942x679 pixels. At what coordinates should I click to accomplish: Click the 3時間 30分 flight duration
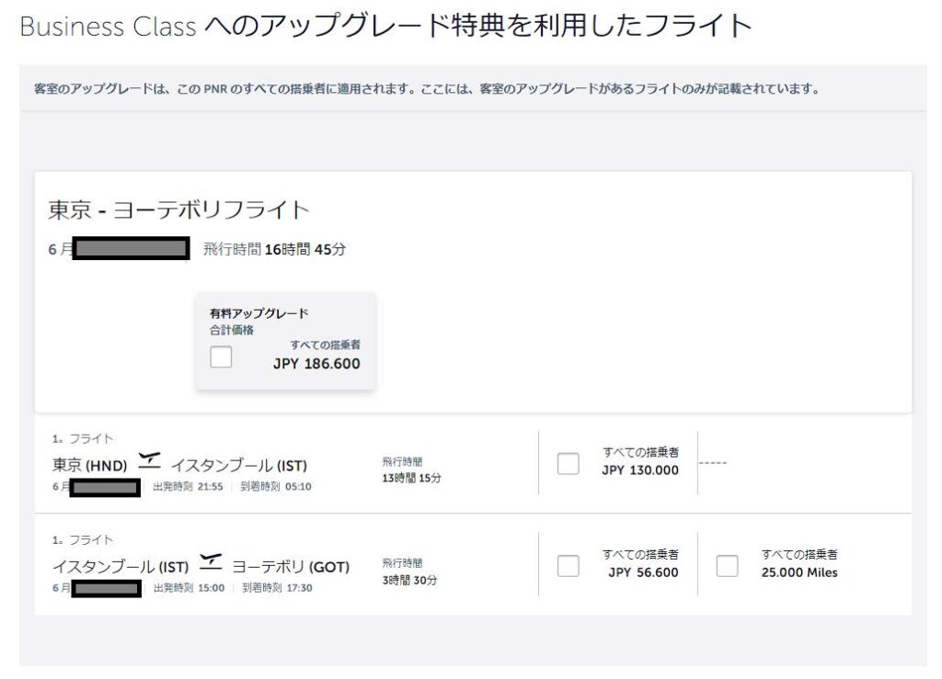(x=409, y=580)
